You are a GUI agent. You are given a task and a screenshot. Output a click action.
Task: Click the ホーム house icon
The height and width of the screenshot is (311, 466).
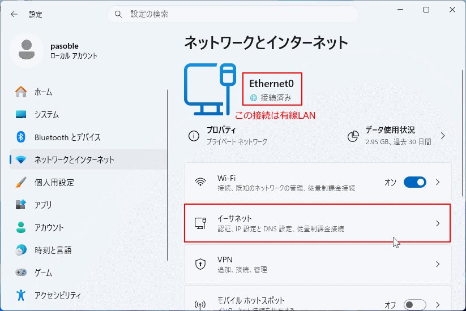point(21,92)
